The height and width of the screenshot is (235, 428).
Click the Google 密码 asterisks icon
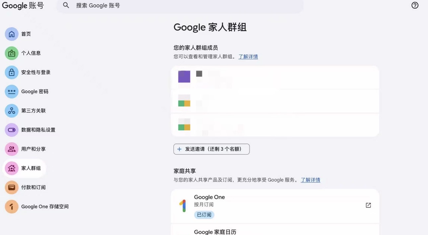(x=12, y=92)
